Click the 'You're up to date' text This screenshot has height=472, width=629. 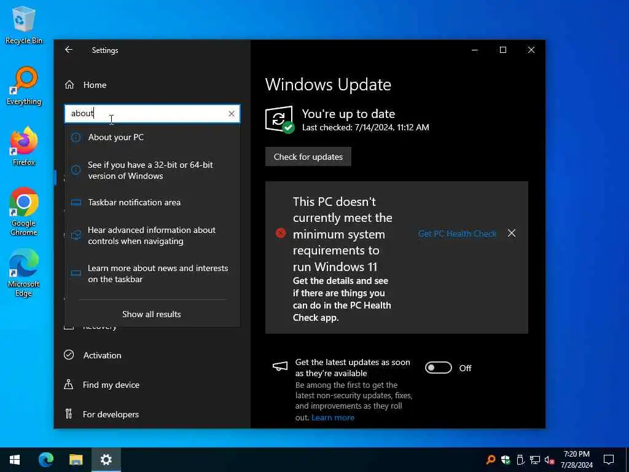pyautogui.click(x=348, y=114)
